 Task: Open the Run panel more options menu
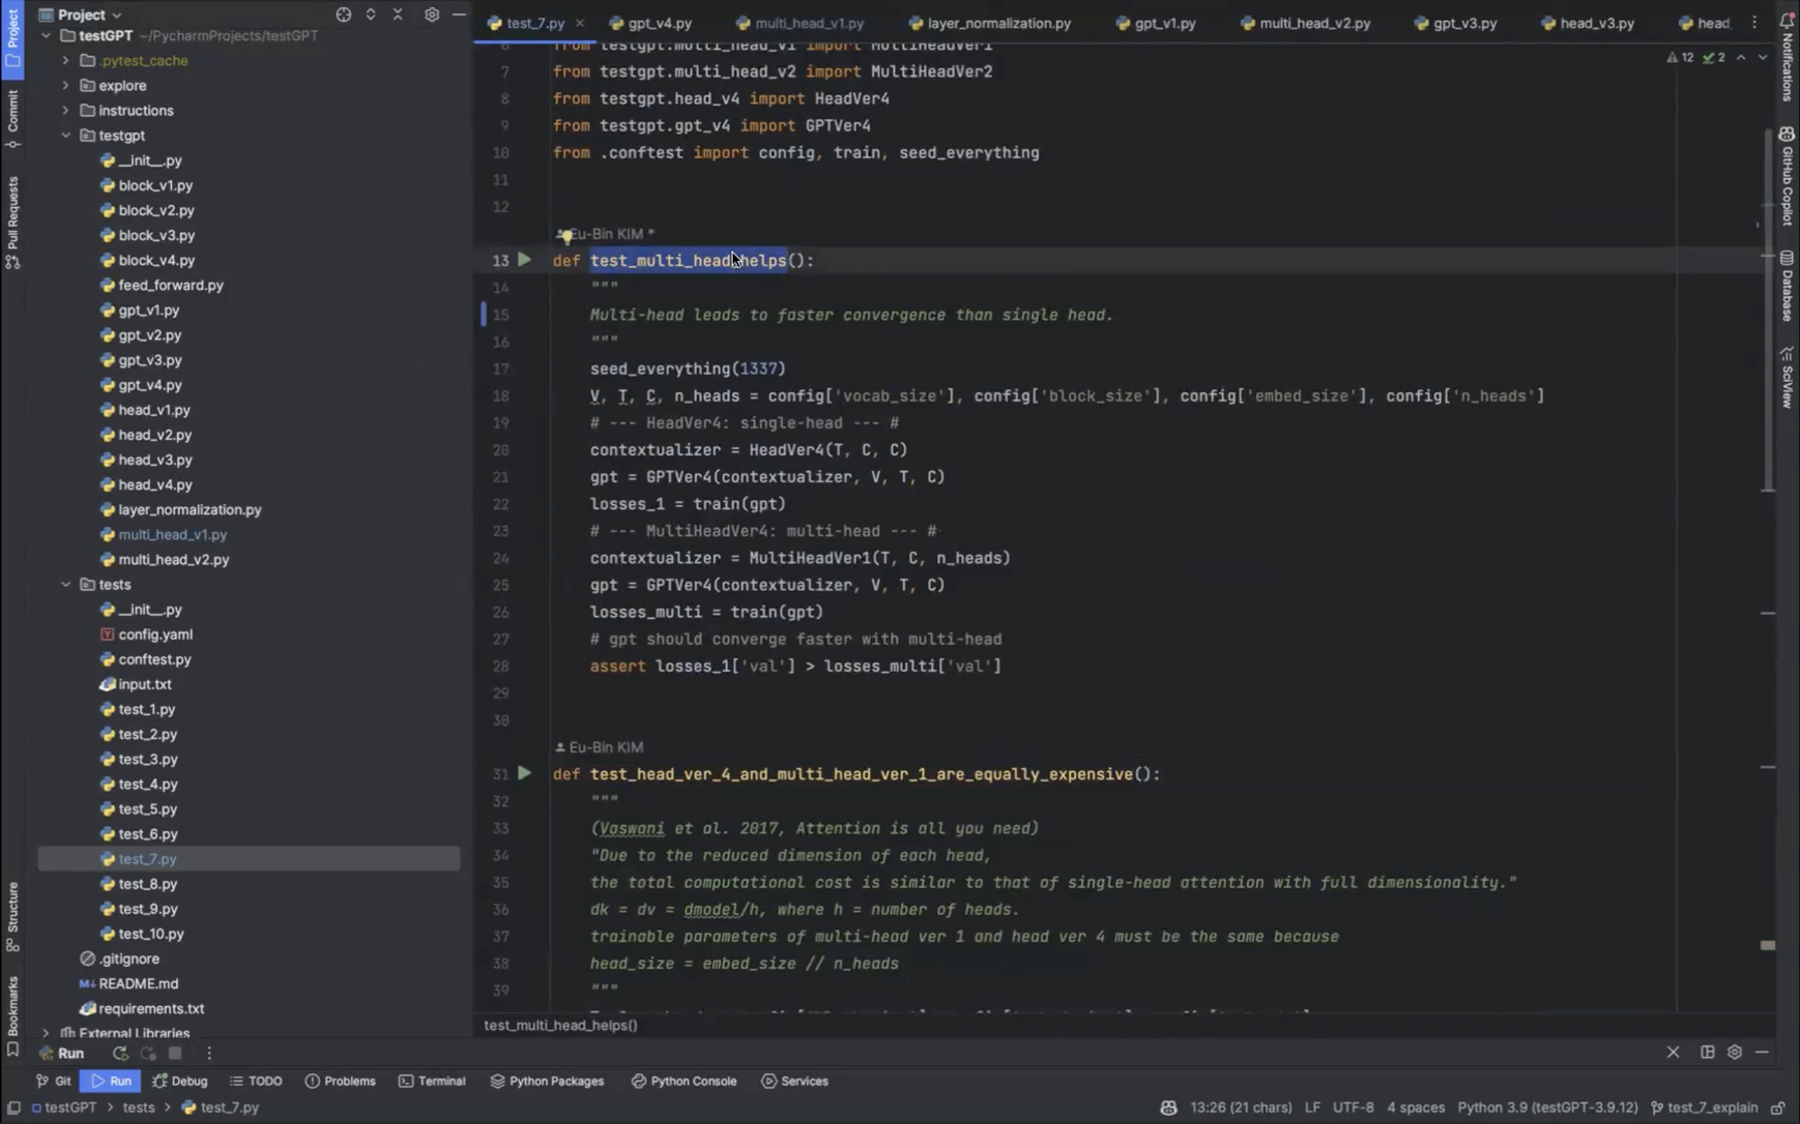pos(209,1052)
